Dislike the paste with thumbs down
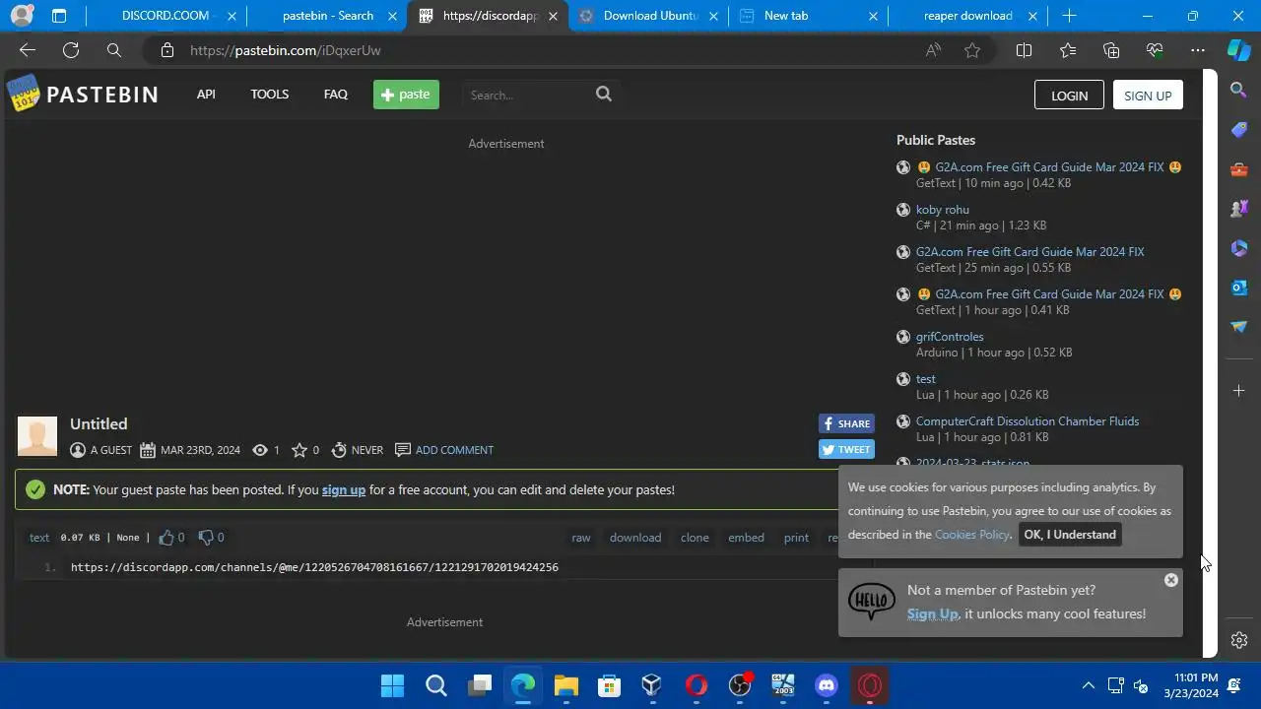 (206, 538)
